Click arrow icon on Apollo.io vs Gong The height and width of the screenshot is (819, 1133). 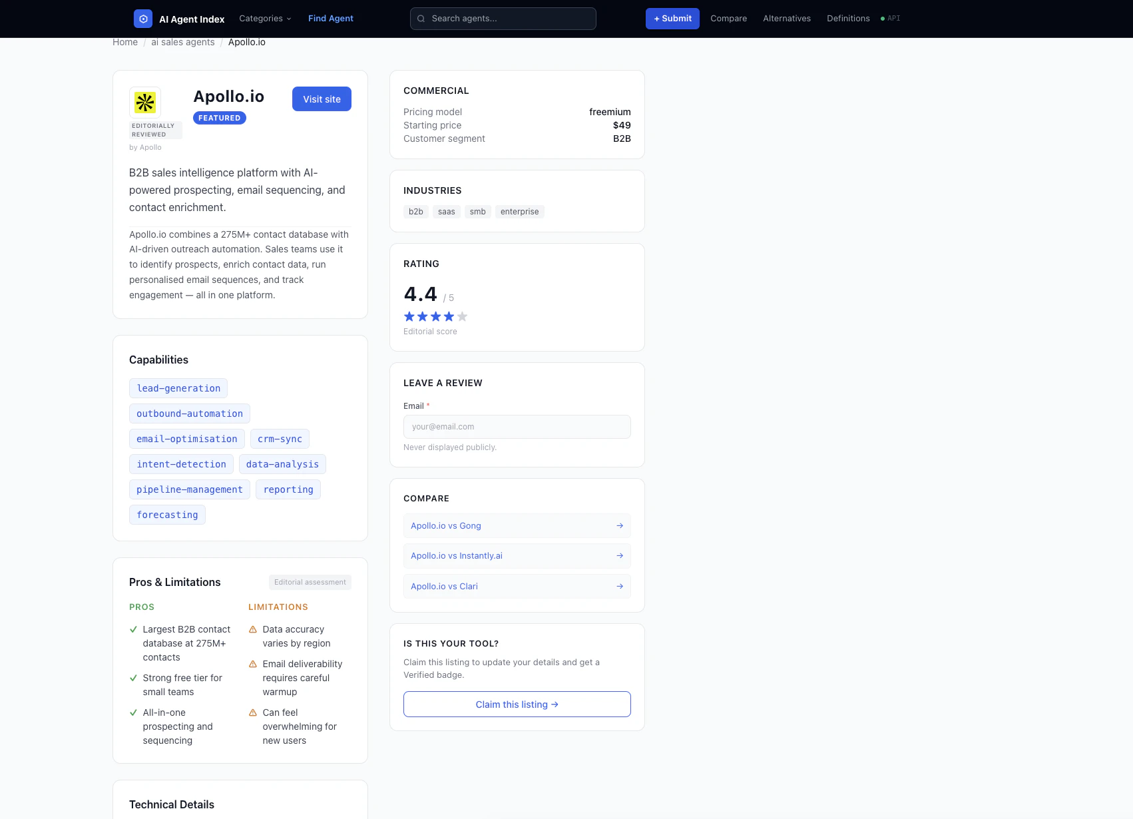point(620,526)
